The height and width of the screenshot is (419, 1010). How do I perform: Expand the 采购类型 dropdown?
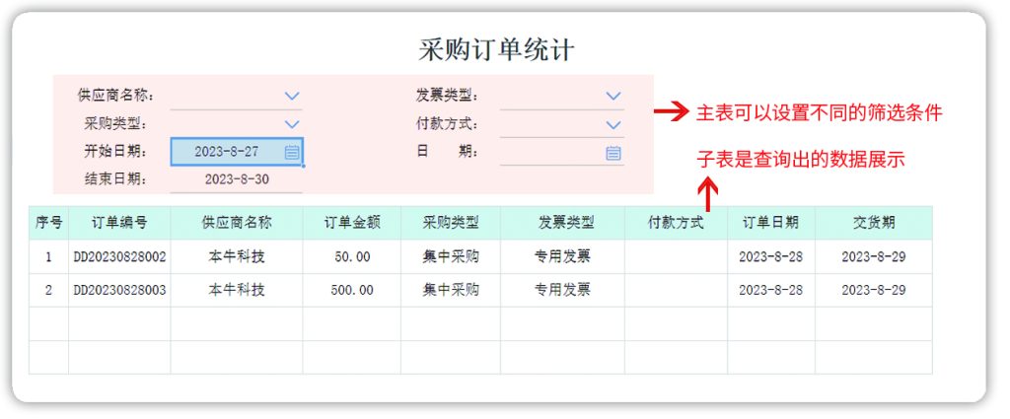click(x=292, y=124)
